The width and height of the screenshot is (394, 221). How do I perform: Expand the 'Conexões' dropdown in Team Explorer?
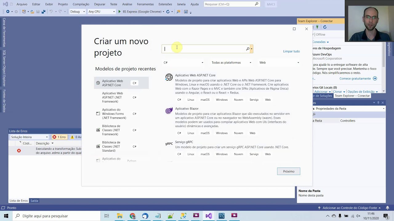(320, 42)
